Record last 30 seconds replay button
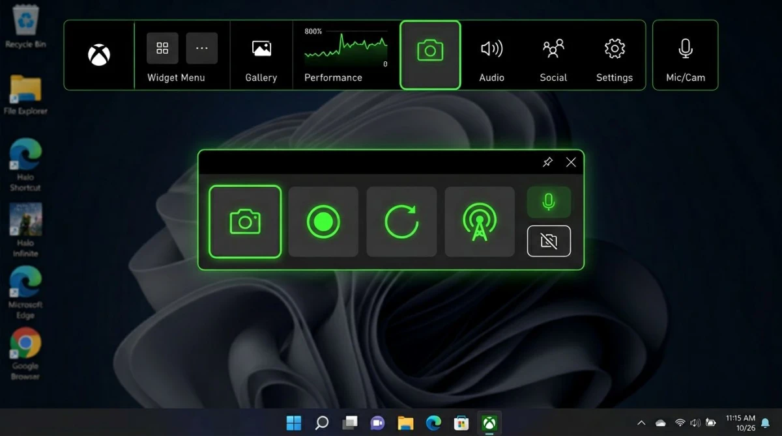 point(401,222)
